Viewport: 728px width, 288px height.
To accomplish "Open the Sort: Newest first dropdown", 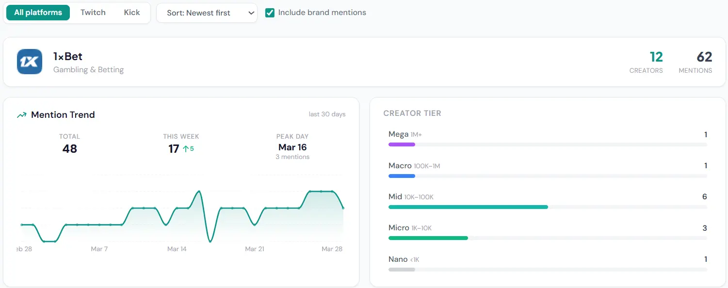I will pos(207,13).
